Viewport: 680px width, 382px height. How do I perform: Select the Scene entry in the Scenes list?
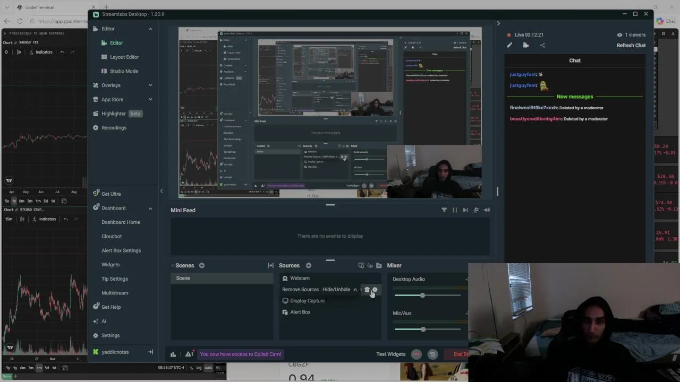click(222, 278)
